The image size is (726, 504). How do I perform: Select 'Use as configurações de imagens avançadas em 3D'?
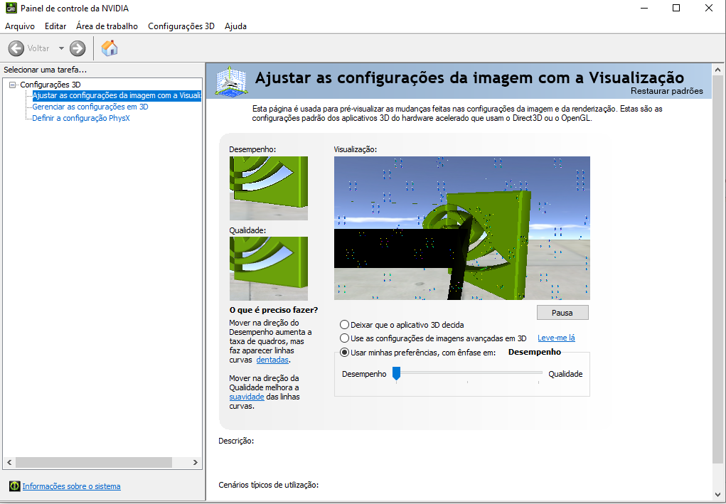point(344,338)
